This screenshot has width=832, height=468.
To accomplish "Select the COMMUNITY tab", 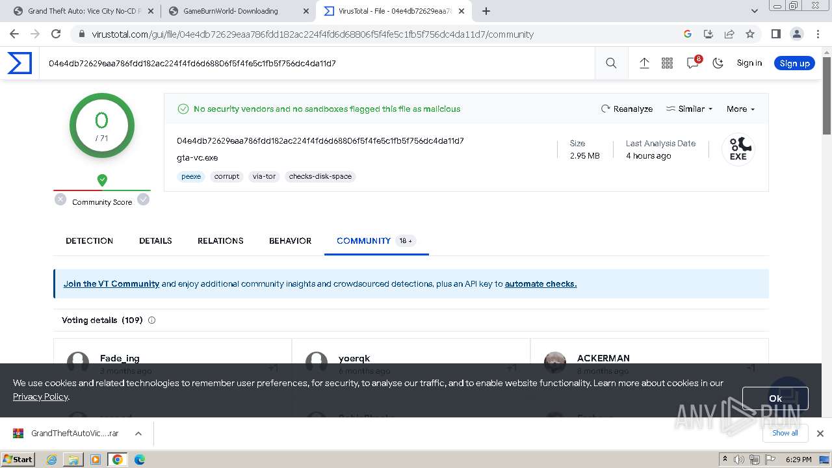I will [376, 240].
